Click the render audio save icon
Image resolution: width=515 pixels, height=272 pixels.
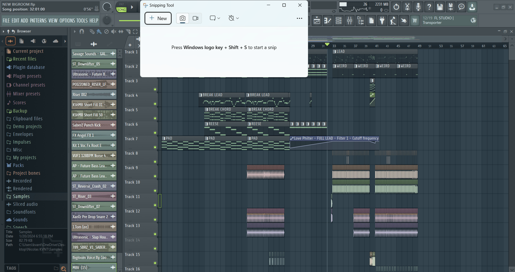click(451, 7)
